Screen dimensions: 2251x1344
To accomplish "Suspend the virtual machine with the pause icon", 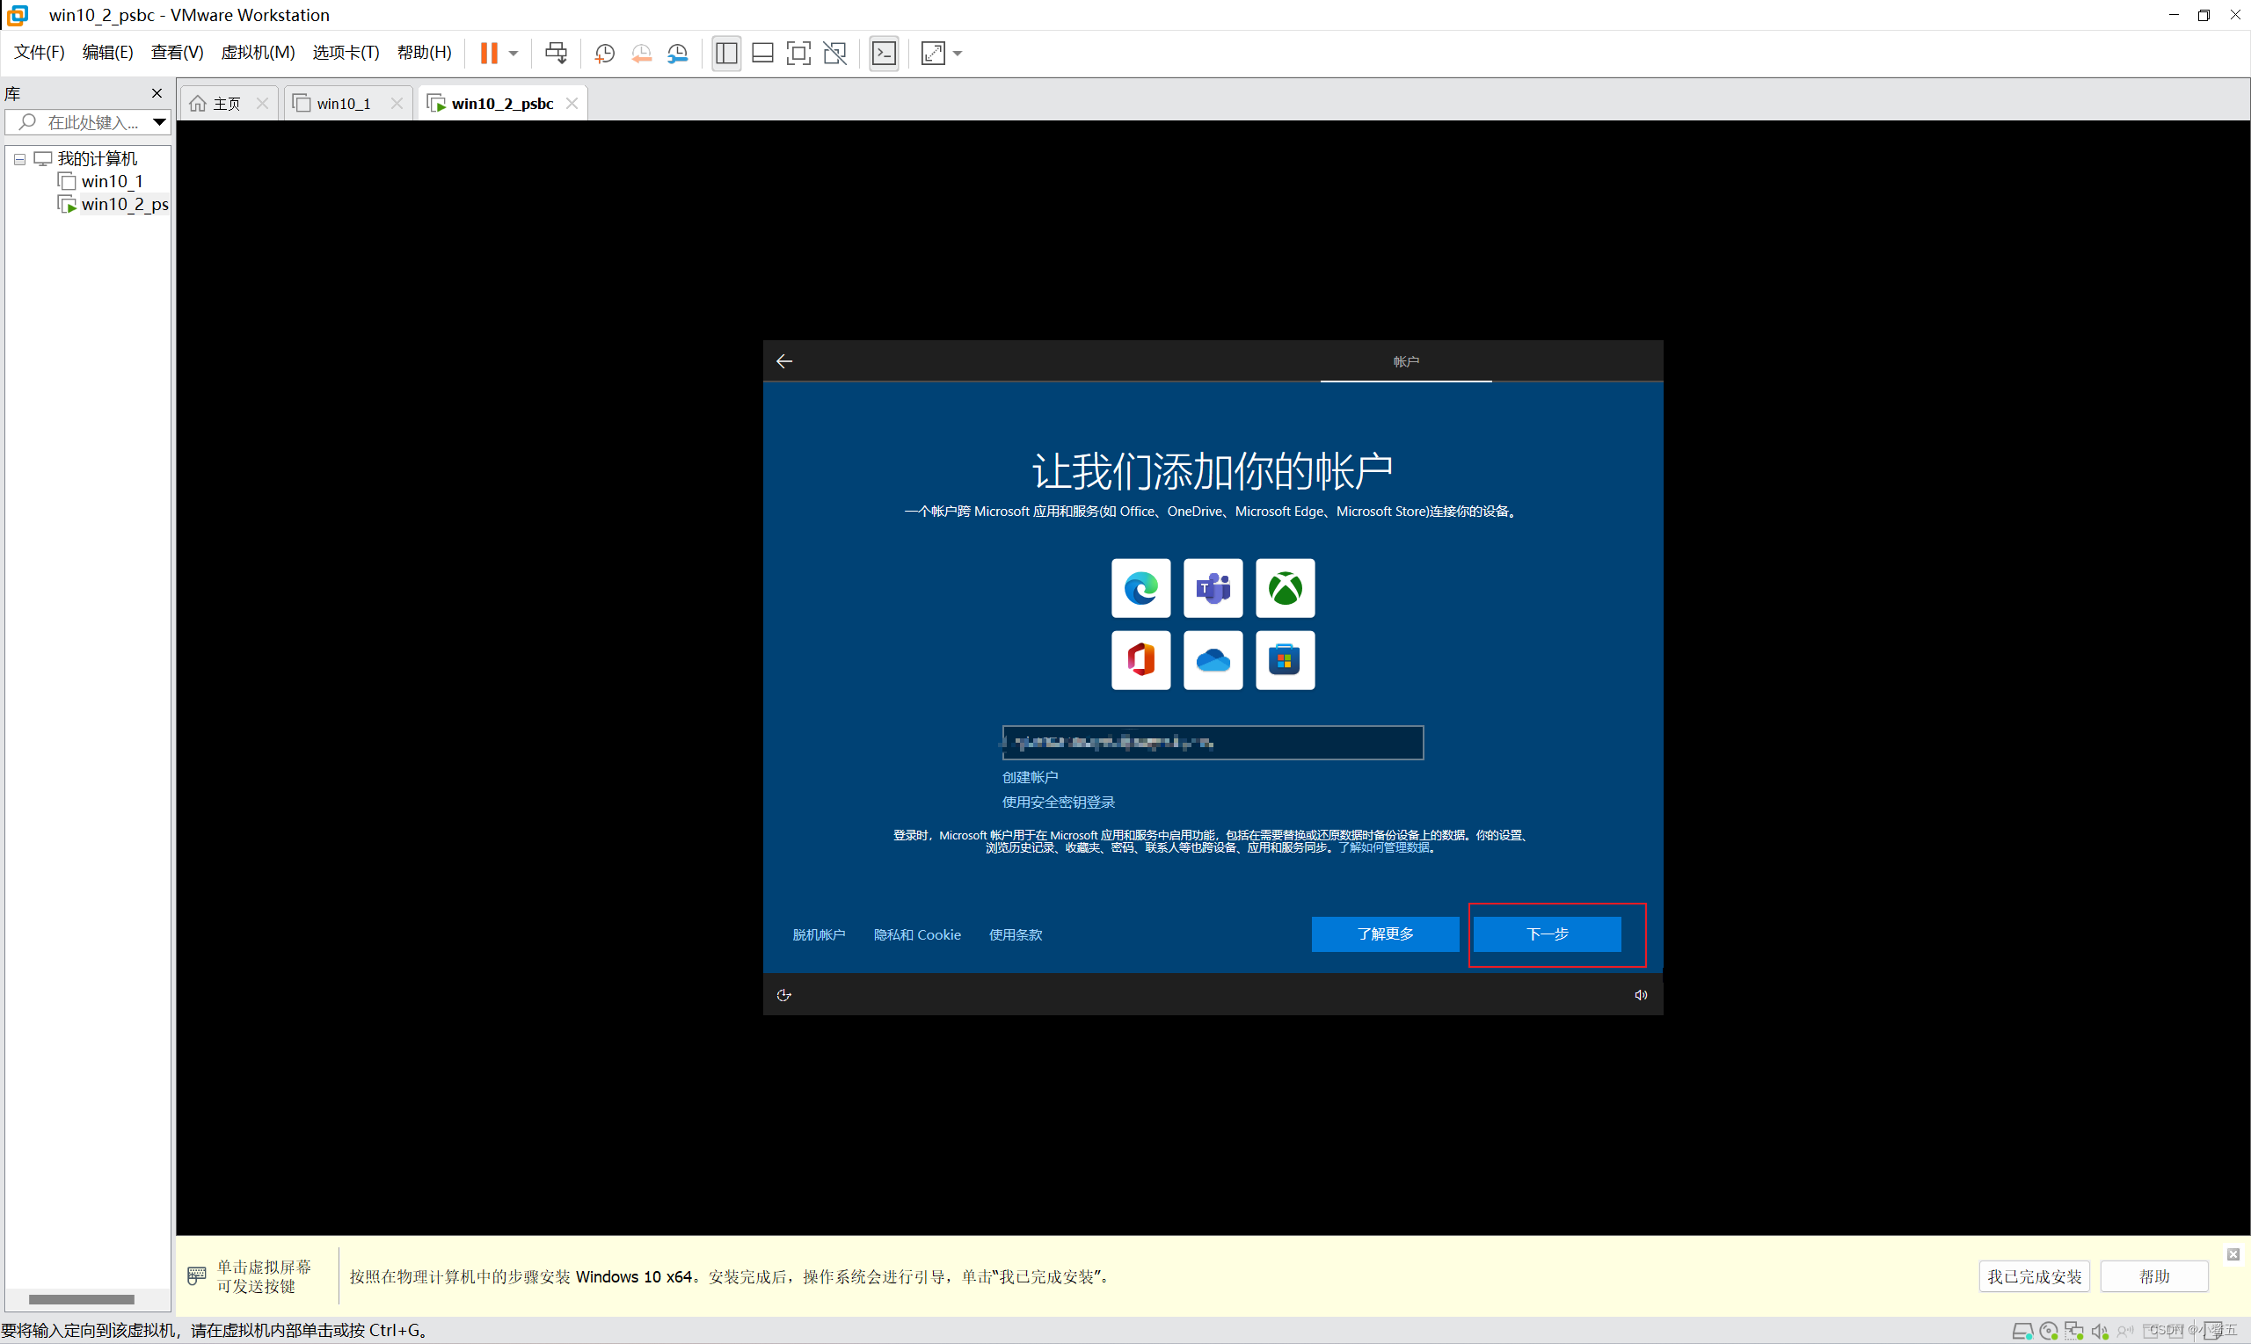I will pos(490,53).
